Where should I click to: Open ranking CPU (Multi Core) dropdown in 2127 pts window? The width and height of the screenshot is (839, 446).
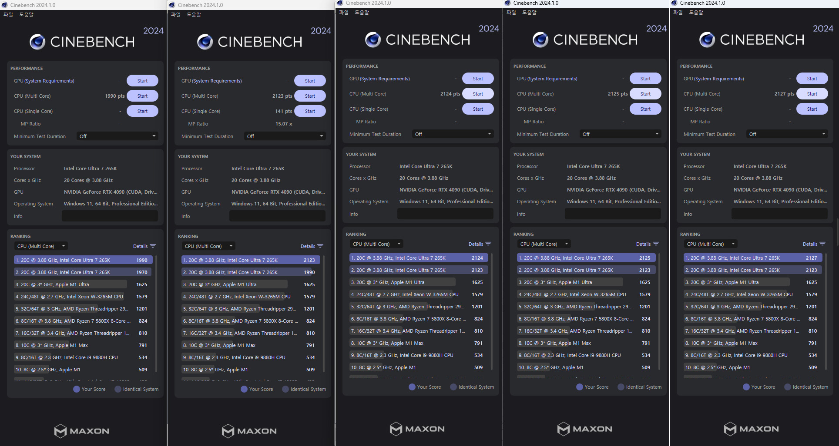click(x=711, y=244)
